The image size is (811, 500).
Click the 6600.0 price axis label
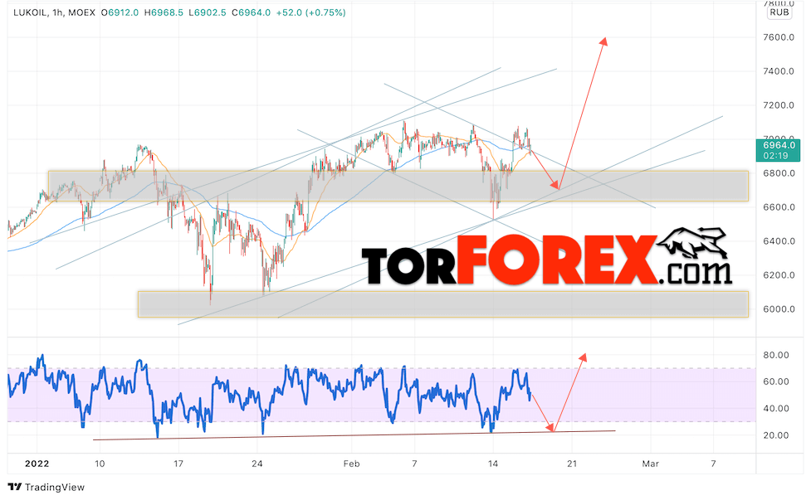pos(779,207)
